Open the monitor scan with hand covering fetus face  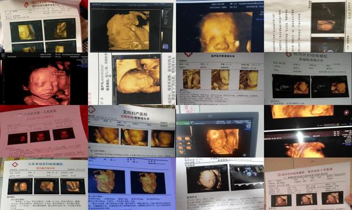pos(132,27)
